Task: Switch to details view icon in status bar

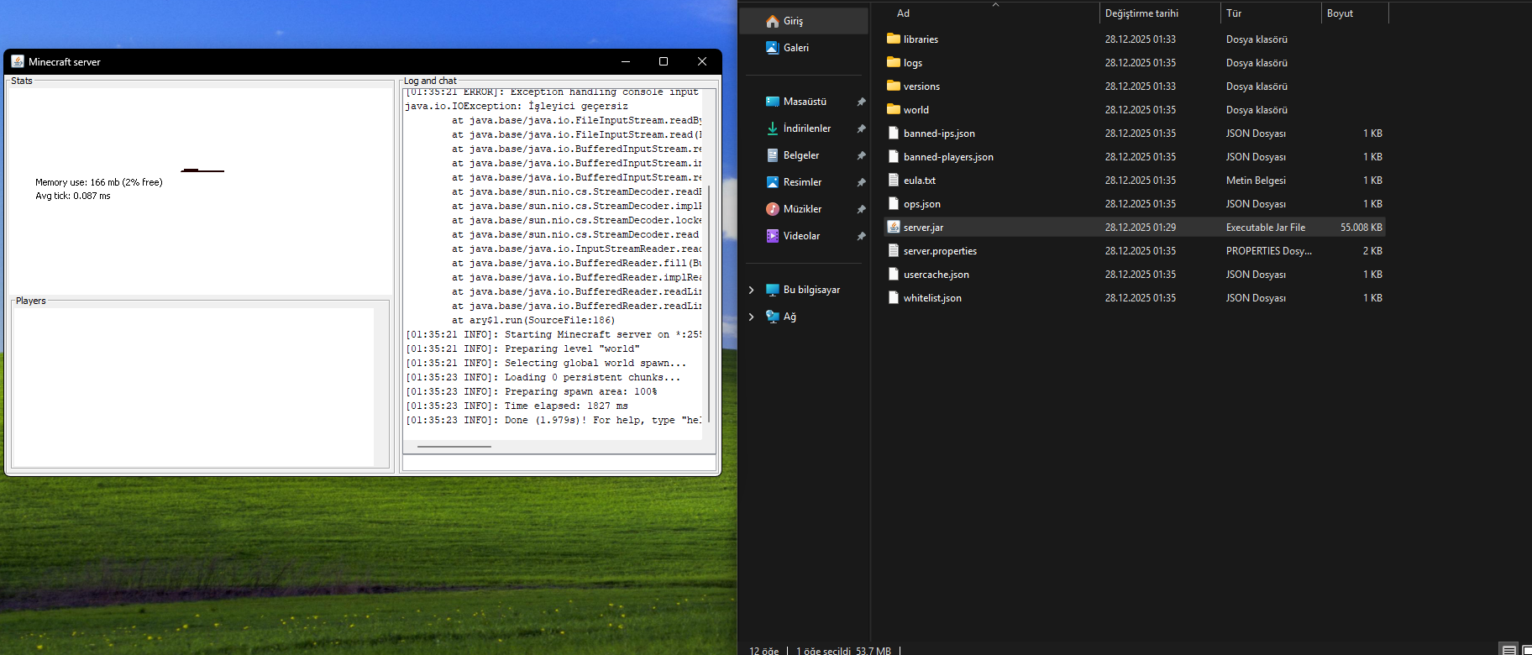Action: (1509, 650)
